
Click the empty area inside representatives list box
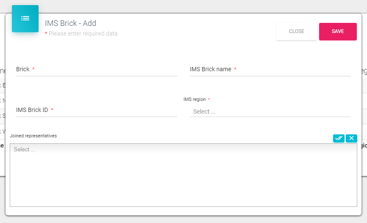[183, 182]
